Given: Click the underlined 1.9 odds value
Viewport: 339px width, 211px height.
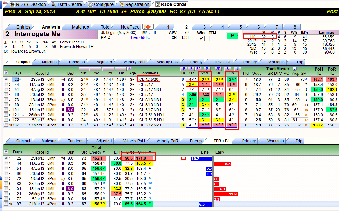Looking at the screenshot, I should [258, 125].
